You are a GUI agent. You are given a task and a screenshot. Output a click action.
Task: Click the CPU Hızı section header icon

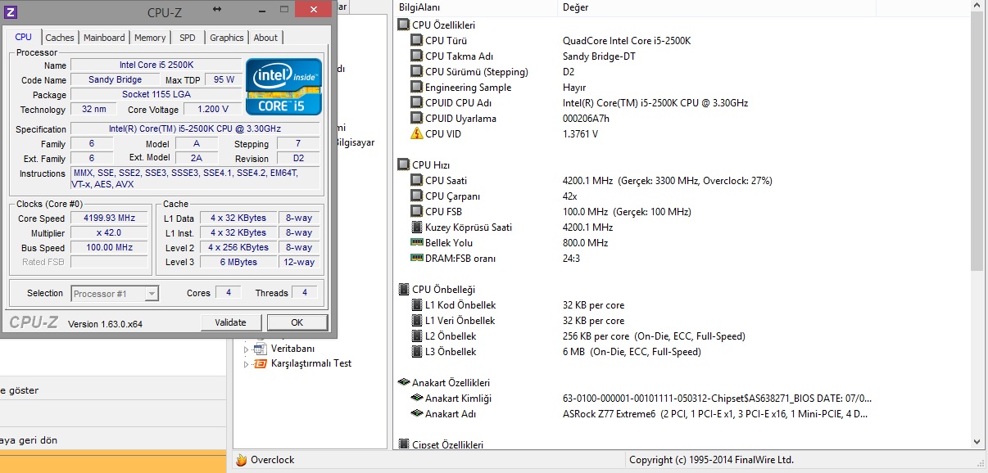[x=403, y=165]
